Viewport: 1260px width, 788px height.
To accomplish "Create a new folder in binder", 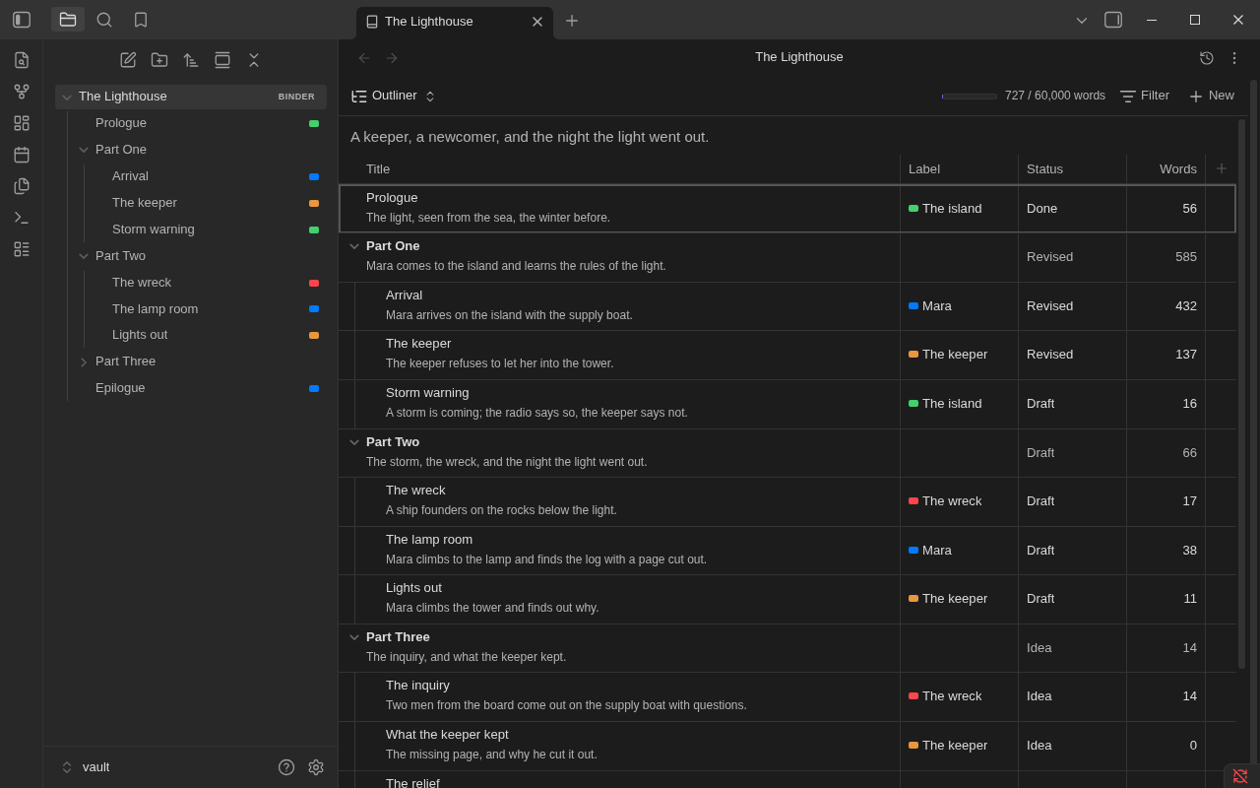I will click(159, 60).
